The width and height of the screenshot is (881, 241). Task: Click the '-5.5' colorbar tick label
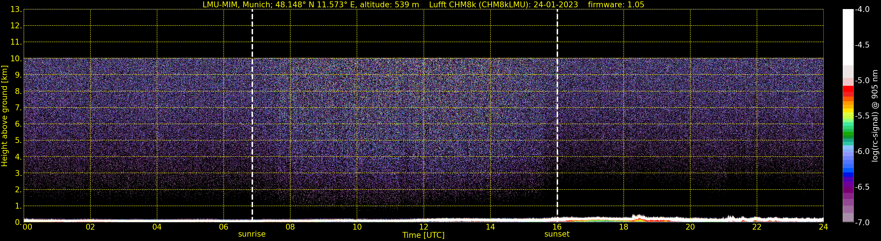pyautogui.click(x=862, y=116)
